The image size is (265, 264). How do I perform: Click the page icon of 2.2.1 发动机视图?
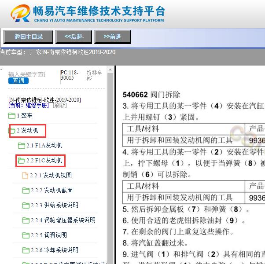tap(25, 175)
